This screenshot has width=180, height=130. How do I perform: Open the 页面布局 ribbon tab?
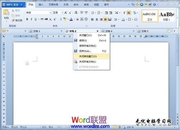tap(53, 5)
